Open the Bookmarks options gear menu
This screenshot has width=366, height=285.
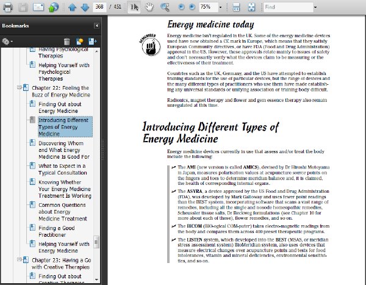(x=7, y=41)
